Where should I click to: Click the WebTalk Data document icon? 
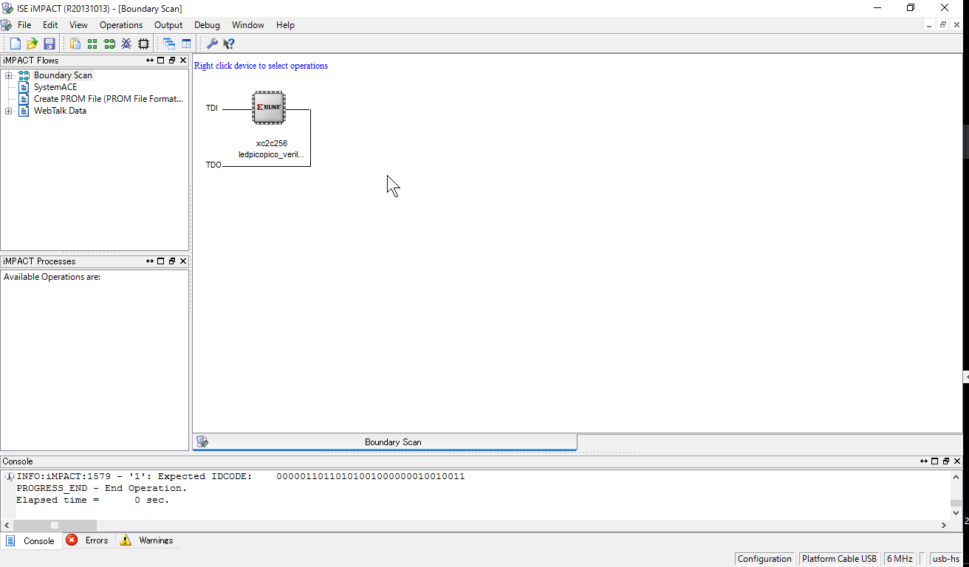tap(24, 111)
